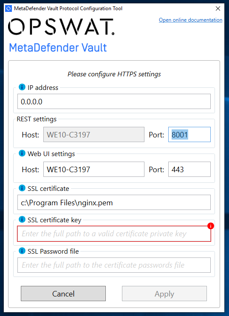229x316 pixels.
Task: Click the Web UI Host field
Action: click(x=94, y=169)
